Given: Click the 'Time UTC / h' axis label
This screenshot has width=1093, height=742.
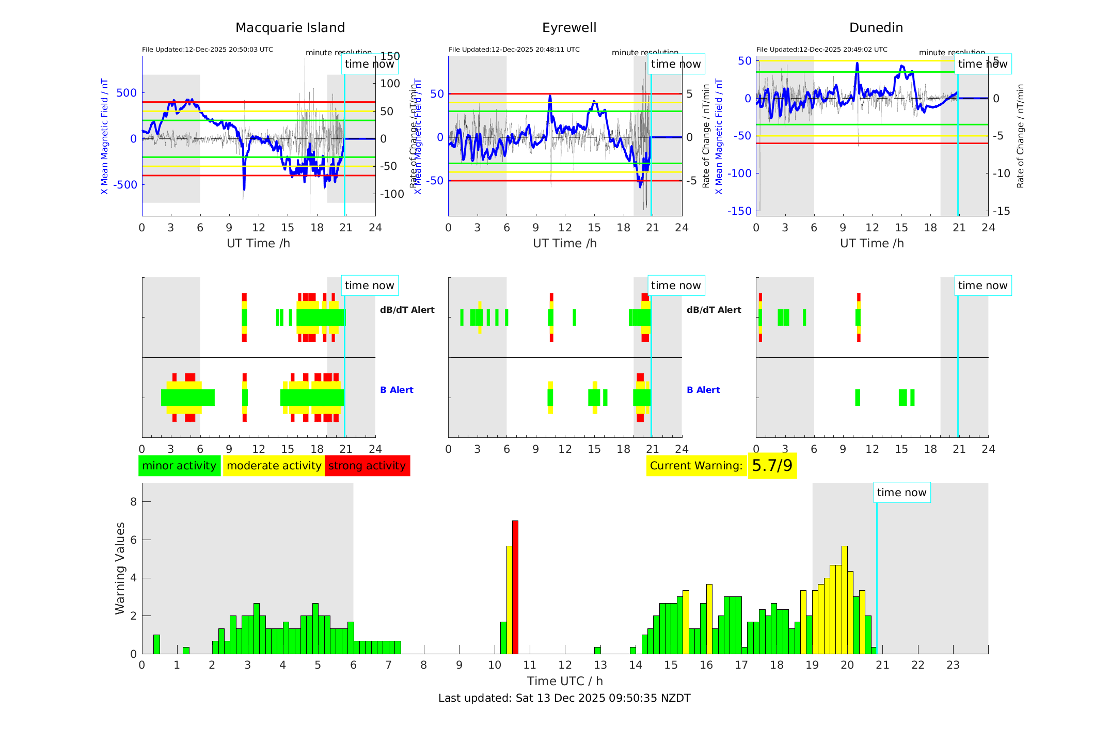Looking at the screenshot, I should tap(564, 681).
